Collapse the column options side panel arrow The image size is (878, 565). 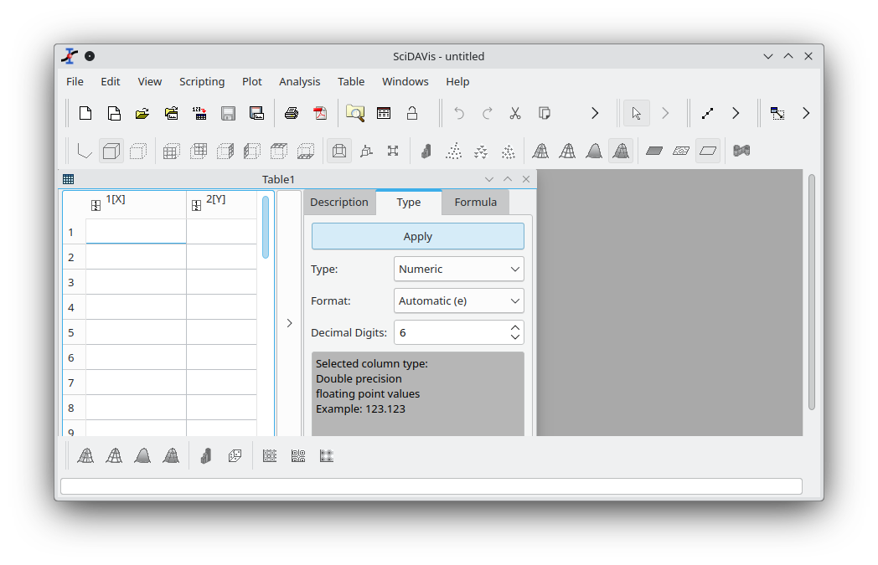290,323
